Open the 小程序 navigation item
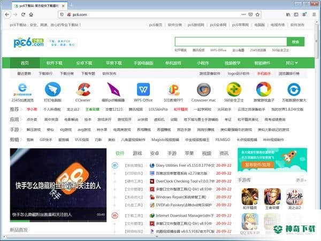The width and height of the screenshot is (321, 241). tap(203, 63)
